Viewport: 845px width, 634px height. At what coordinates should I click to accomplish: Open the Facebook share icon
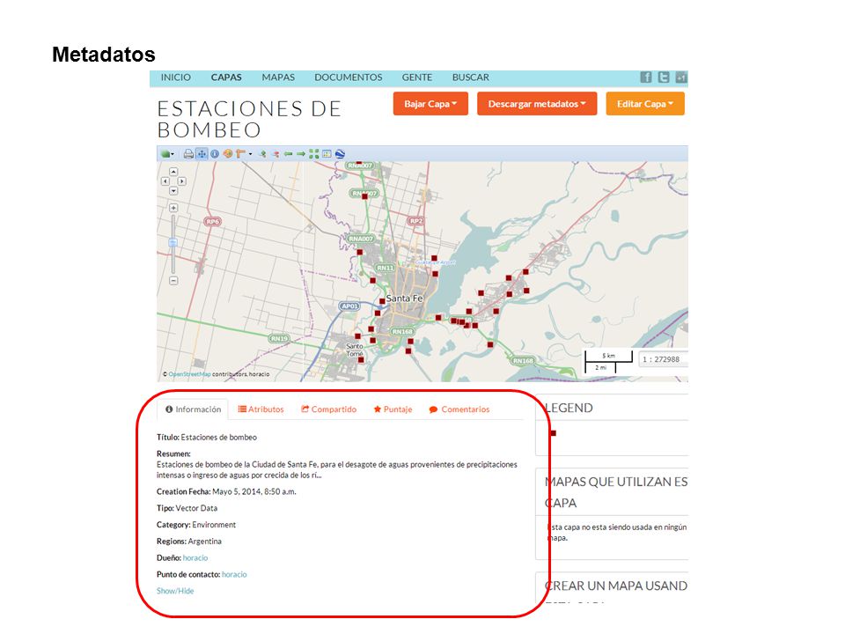click(645, 77)
